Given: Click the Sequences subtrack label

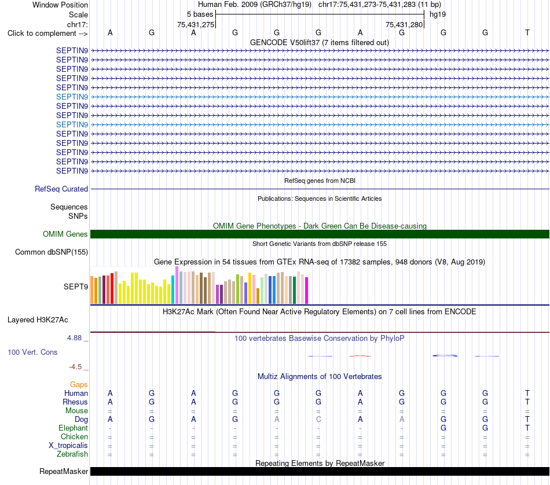Looking at the screenshot, I should 69,207.
